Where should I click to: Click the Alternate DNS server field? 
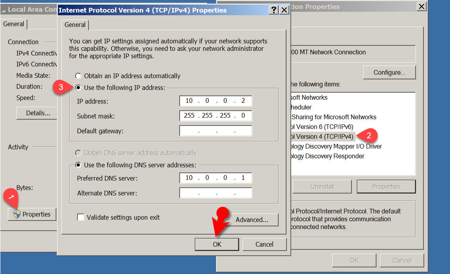[x=216, y=193]
